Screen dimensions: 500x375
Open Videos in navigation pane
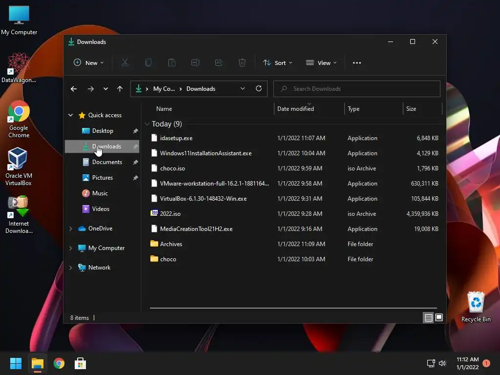pos(102,209)
